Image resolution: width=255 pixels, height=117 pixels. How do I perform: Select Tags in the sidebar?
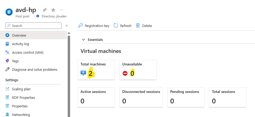33,61
